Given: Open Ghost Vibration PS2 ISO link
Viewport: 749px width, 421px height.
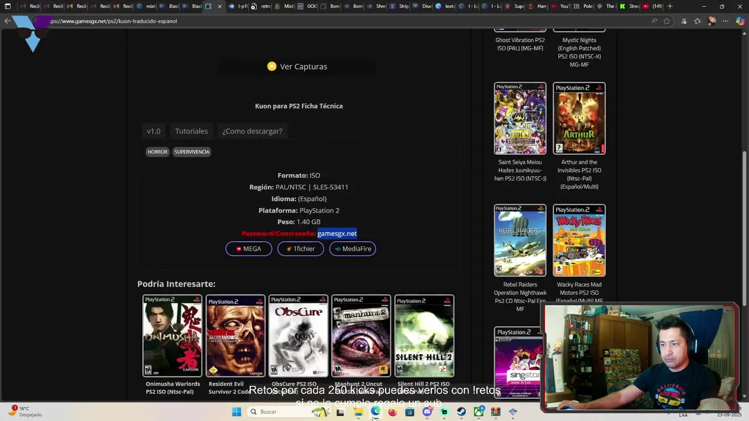Looking at the screenshot, I should pyautogui.click(x=520, y=44).
